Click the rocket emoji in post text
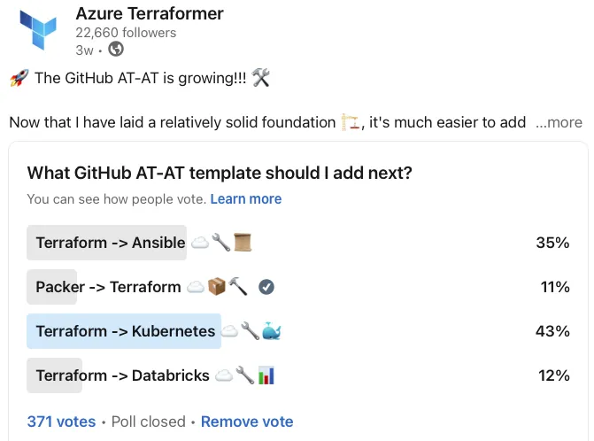Viewport: 594px width, 441px height. 19,78
